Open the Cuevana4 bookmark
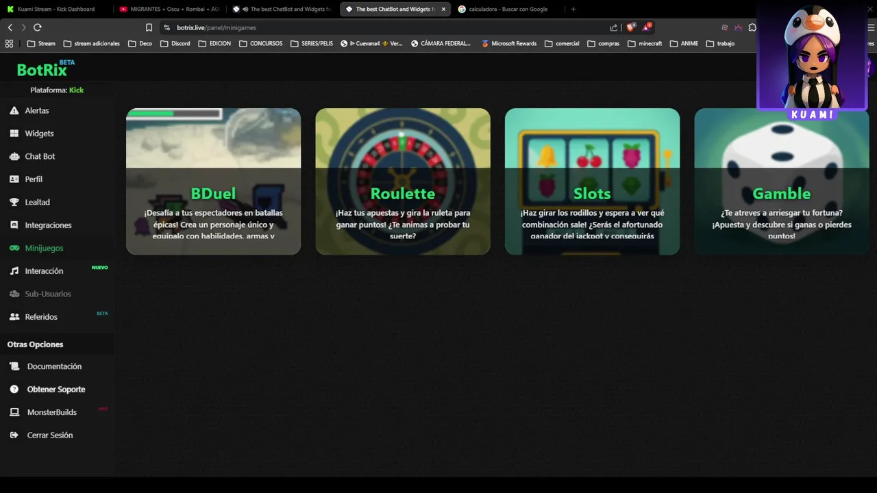Image resolution: width=877 pixels, height=493 pixels. [371, 43]
